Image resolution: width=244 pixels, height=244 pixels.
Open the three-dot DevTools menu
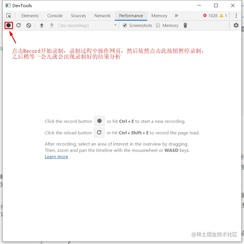(236, 16)
